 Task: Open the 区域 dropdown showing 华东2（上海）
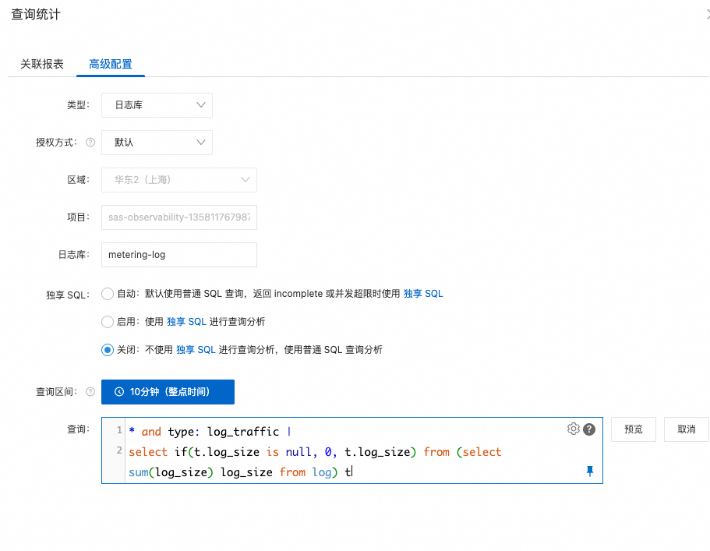pos(178,180)
